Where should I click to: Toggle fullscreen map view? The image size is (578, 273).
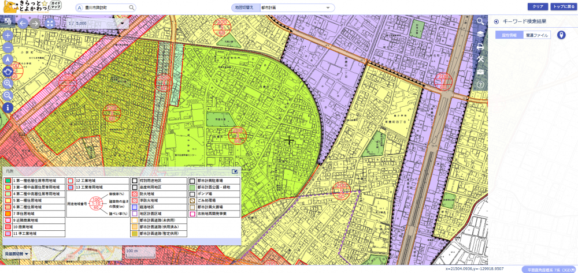[x=50, y=24]
